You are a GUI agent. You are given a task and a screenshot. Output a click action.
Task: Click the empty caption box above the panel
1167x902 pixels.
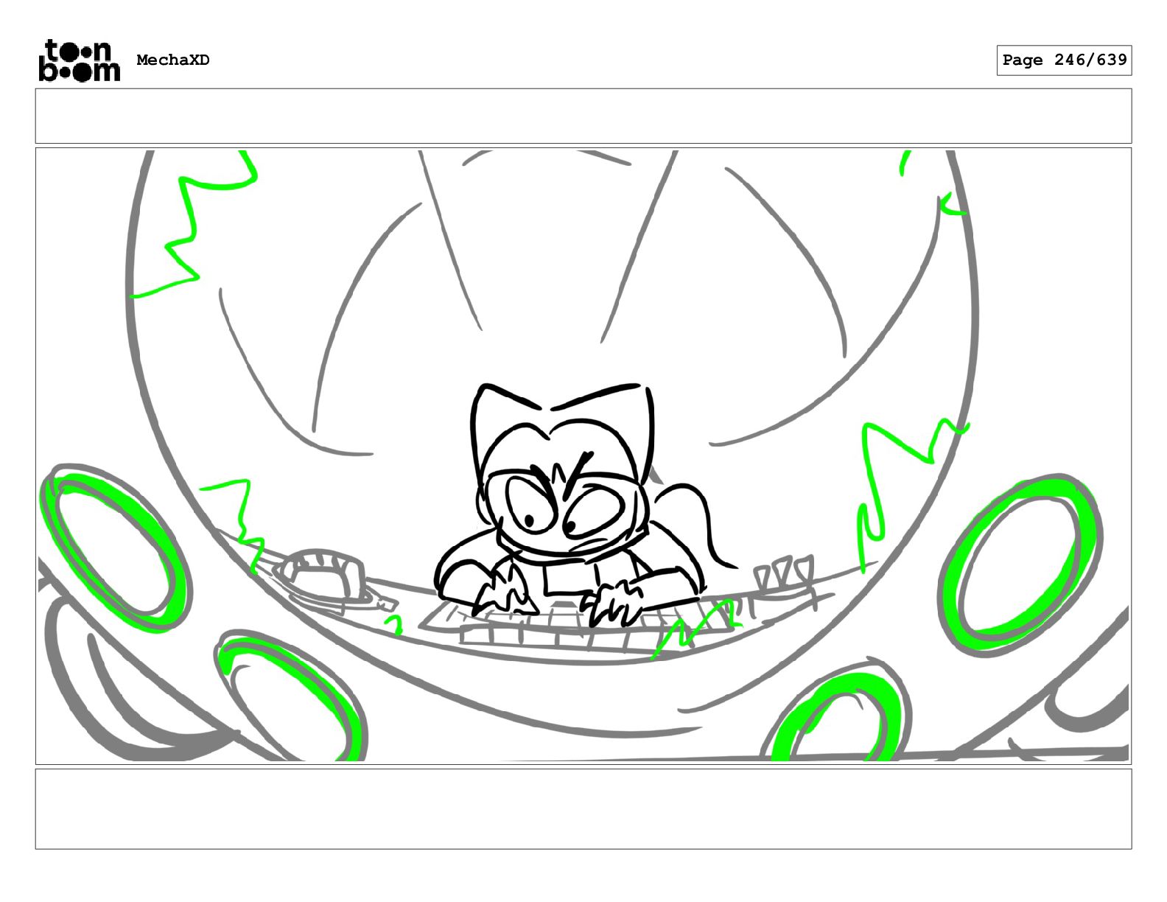[x=583, y=116]
